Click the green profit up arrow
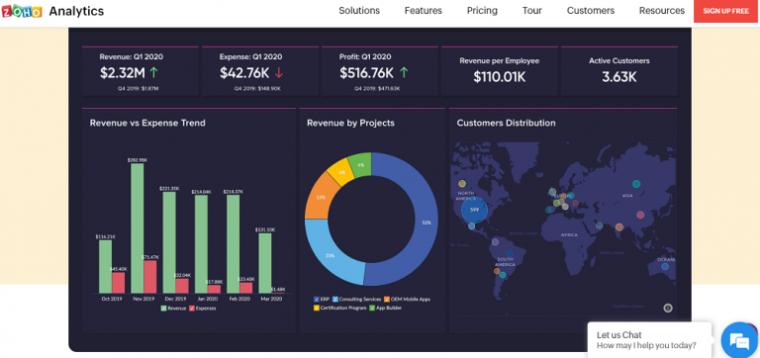Screen dimensions: 760x358 pos(404,72)
